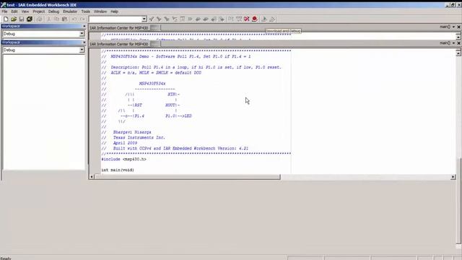
Task: Select lower IAR Information Center for MSP430 tab
Action: pyautogui.click(x=118, y=44)
